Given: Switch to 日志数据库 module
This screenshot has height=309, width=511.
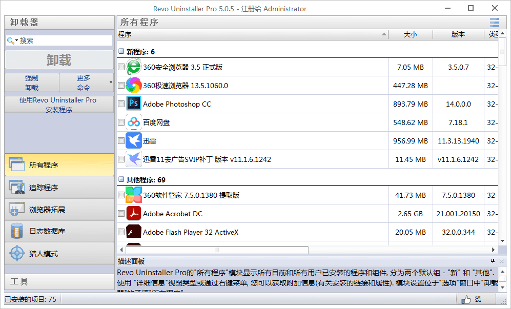Looking at the screenshot, I should (59, 231).
